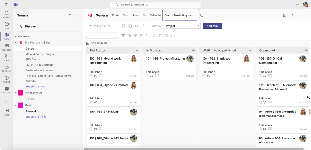Viewport: 311px width, 150px height.
Task: Open 164_Hybrid vs Remote task card
Action: [113, 93]
